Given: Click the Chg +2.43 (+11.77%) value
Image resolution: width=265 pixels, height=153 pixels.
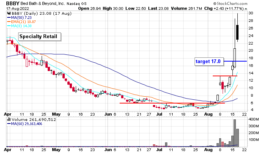Looking at the screenshot, I should [224, 8].
